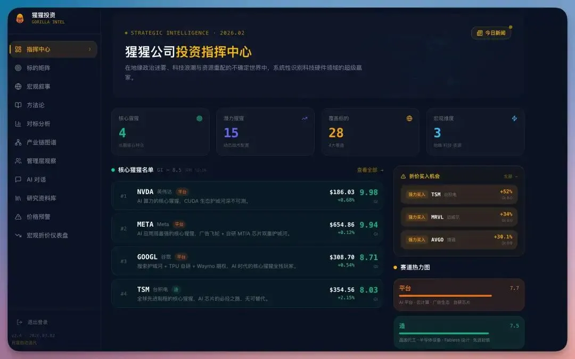Open the 覆盖标的 stat card
Image resolution: width=575 pixels, height=359 pixels.
(x=371, y=132)
